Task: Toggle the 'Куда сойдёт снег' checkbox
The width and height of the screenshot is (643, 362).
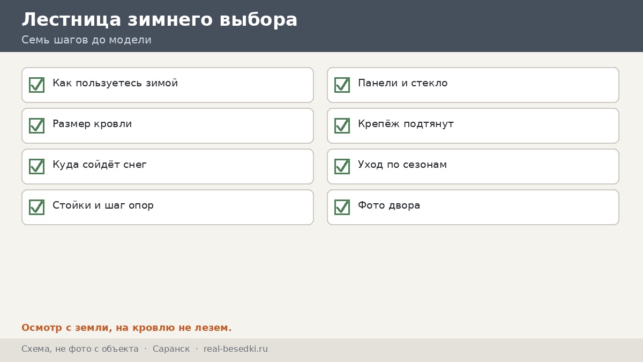Action: [x=36, y=166]
